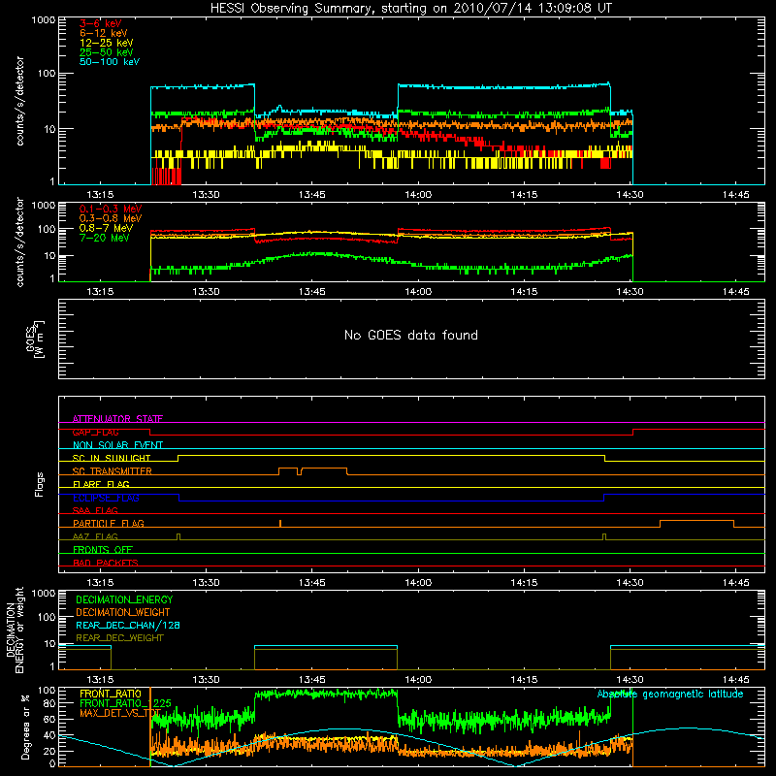Click the DECIMATION_WEIGHT legend label

[123, 612]
